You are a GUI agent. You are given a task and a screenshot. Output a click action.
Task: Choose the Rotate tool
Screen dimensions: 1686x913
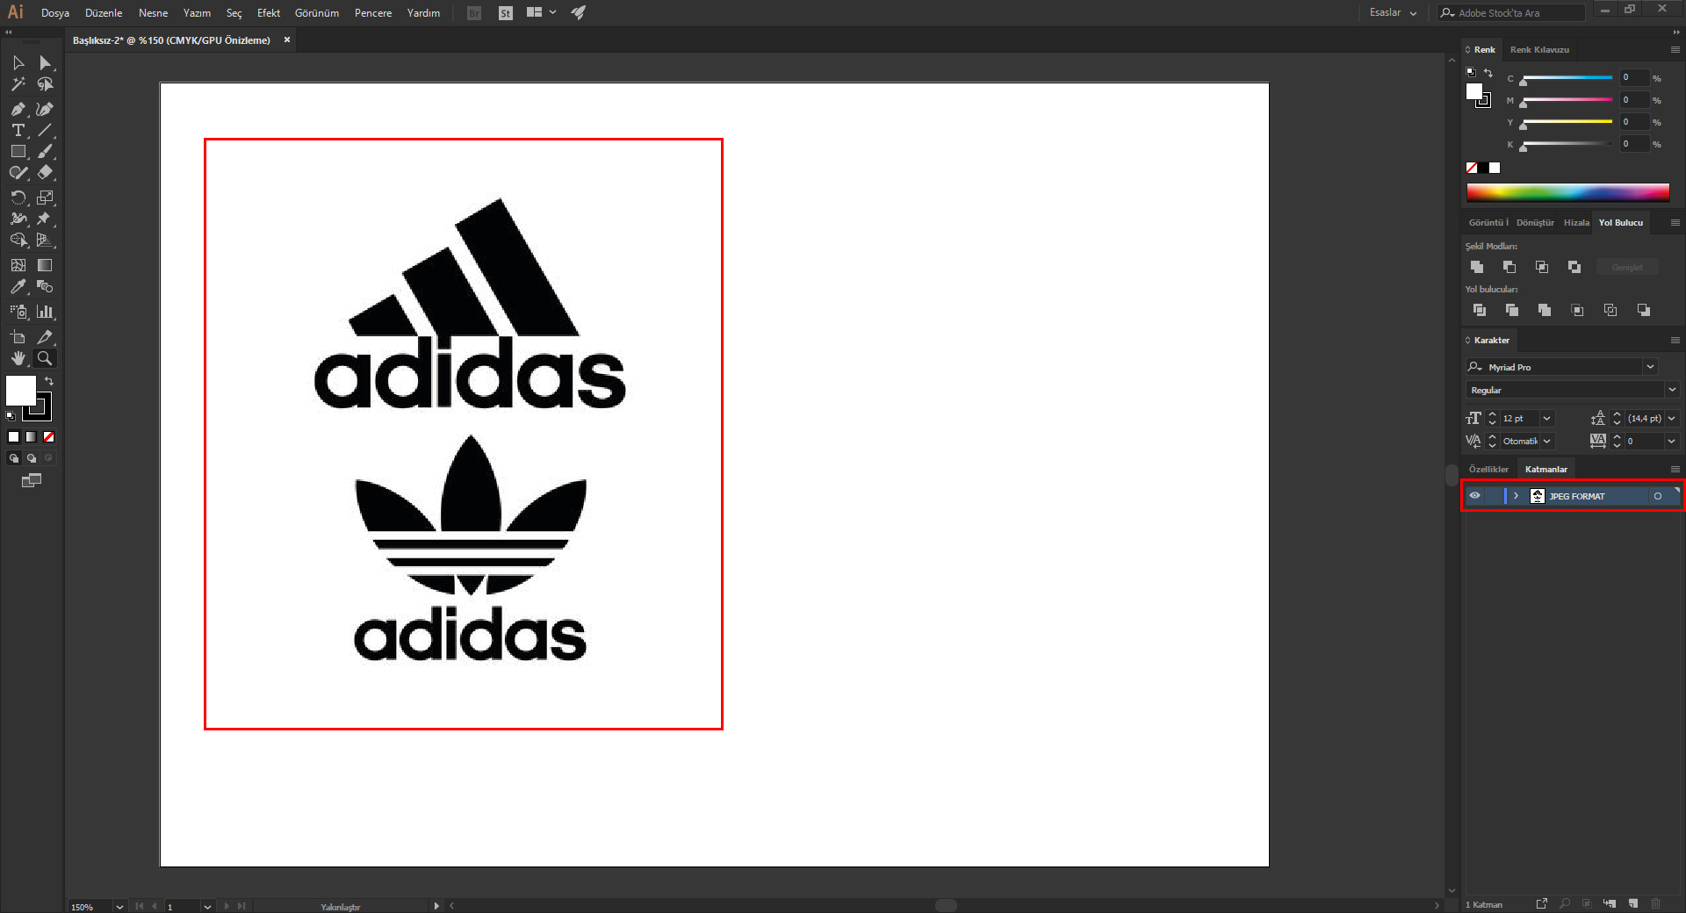pyautogui.click(x=18, y=198)
